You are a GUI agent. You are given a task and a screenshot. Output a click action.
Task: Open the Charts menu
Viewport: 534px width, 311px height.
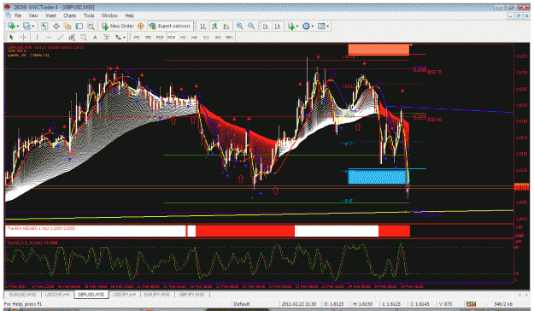(69, 15)
